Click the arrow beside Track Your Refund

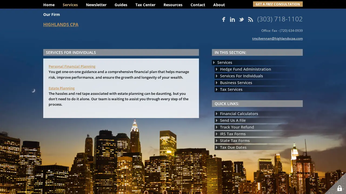coord(217,127)
